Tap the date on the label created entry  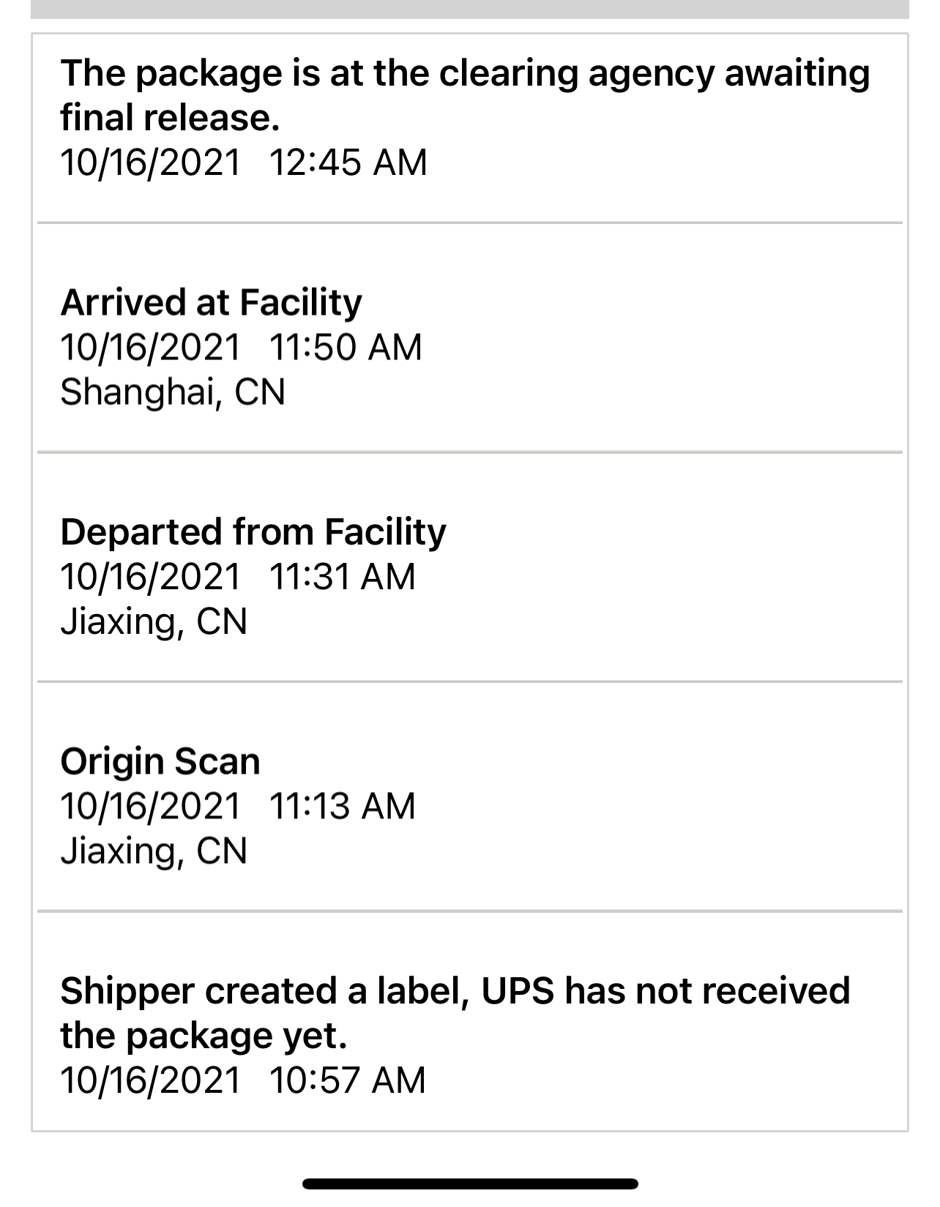tap(150, 1080)
